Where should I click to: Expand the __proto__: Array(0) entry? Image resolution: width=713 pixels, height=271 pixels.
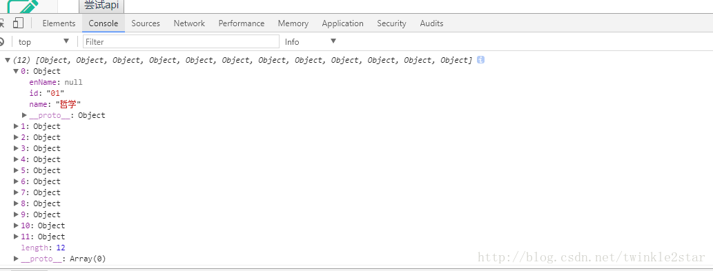tap(17, 259)
